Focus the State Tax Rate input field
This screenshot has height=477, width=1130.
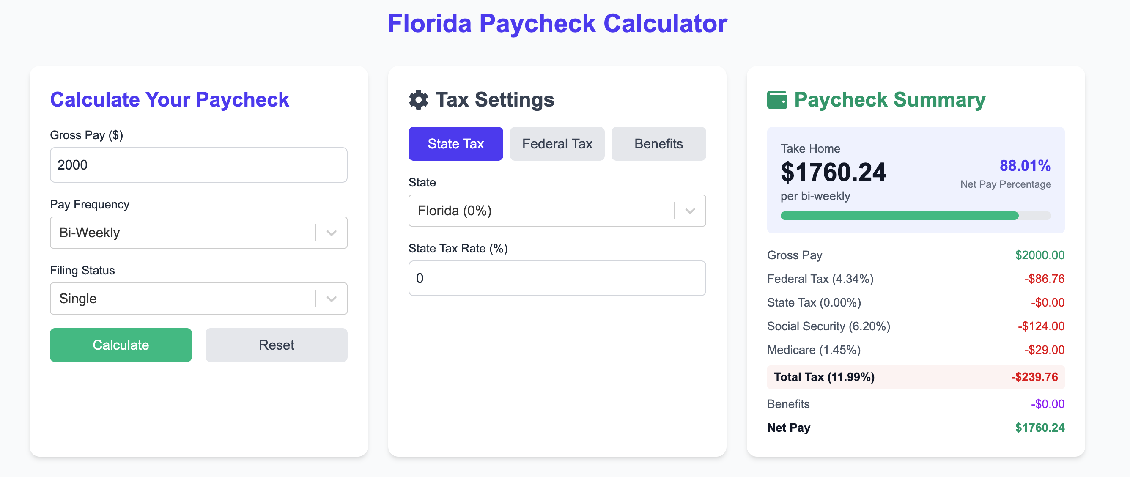tap(557, 278)
